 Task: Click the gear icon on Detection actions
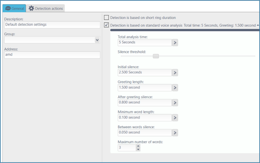coord(31,8)
